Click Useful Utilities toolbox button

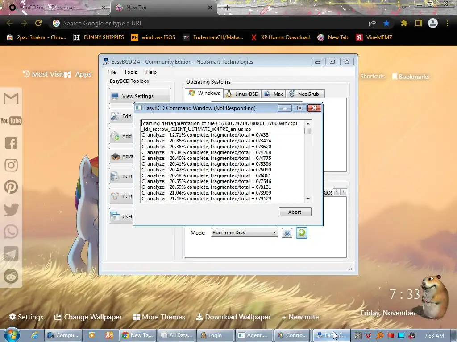(121, 216)
